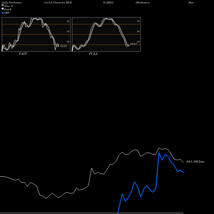Select the 'Daily Stochastics' title text
The width and height of the screenshot is (214, 214).
pos(12,3)
